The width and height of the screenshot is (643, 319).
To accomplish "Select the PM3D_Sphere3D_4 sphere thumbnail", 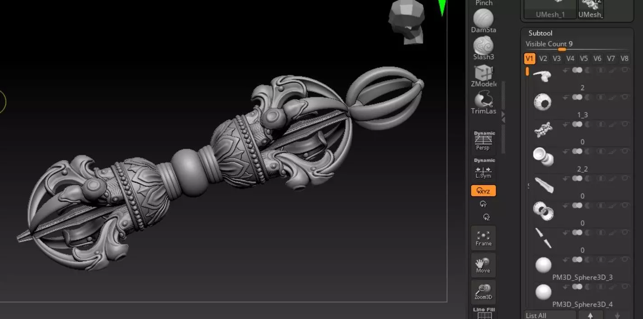I will click(x=543, y=292).
